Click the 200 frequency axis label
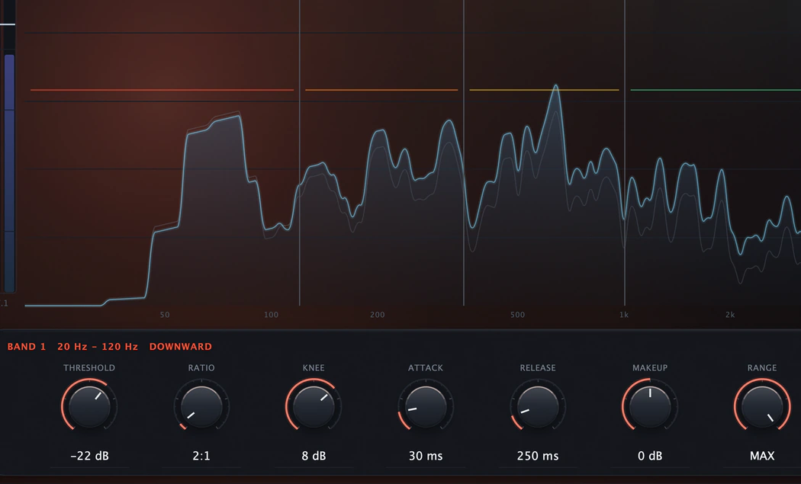 point(378,315)
